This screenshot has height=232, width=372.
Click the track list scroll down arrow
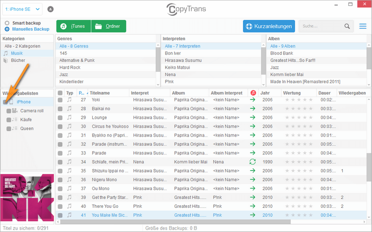coord(369,217)
